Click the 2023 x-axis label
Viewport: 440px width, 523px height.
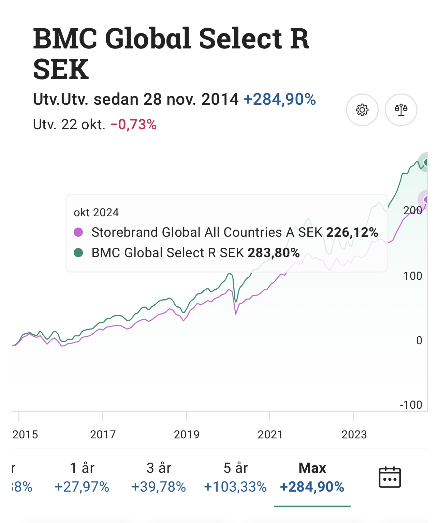[x=354, y=434]
